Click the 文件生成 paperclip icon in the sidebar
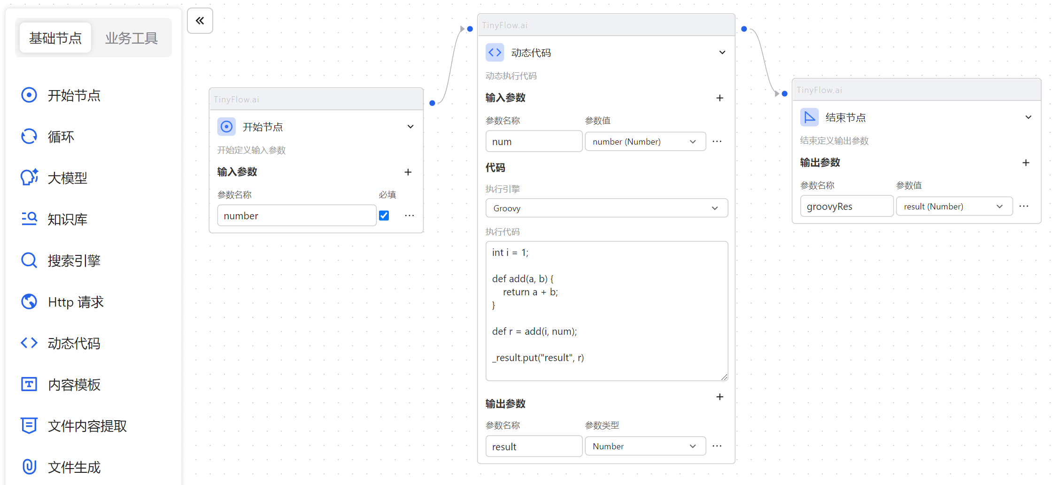Image resolution: width=1060 pixels, height=485 pixels. point(29,467)
